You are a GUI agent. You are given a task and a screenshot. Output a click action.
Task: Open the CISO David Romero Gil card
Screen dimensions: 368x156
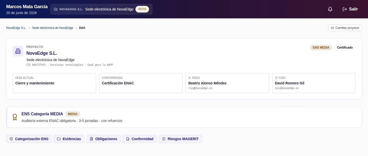(x=314, y=83)
